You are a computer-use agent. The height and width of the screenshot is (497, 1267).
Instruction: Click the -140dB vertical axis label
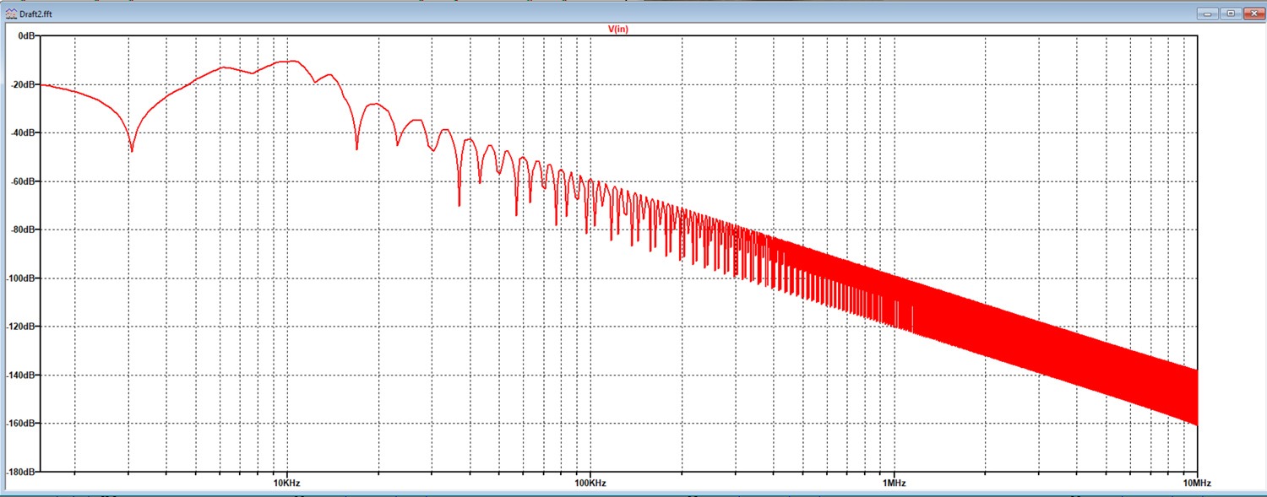click(21, 375)
